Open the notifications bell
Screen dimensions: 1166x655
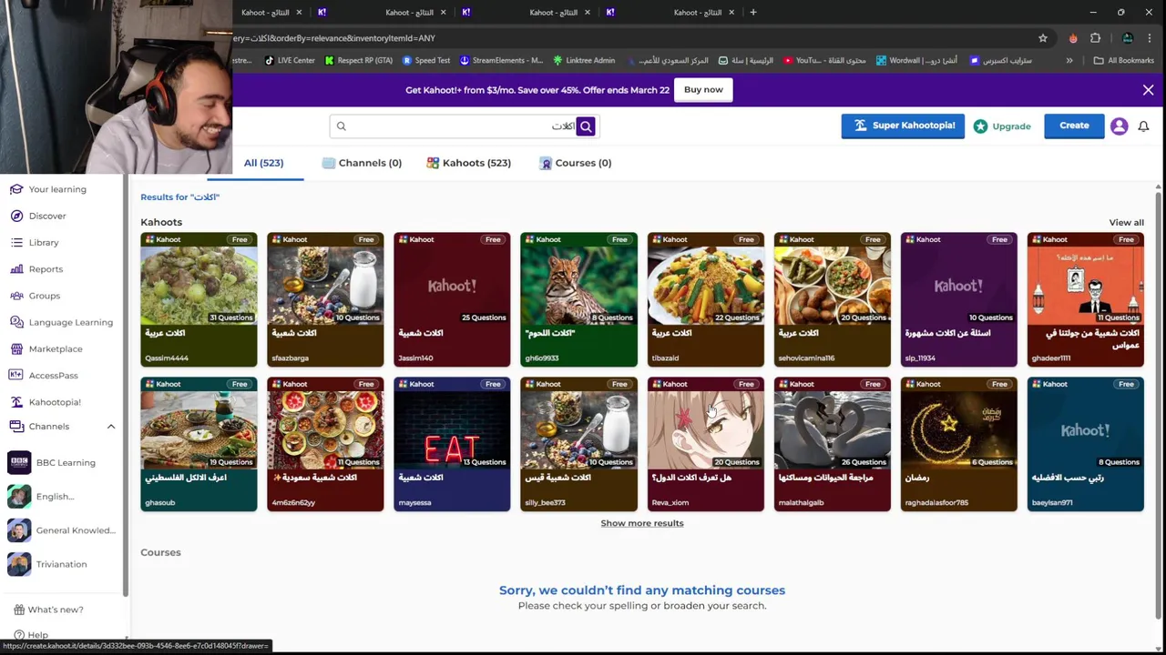click(1143, 126)
